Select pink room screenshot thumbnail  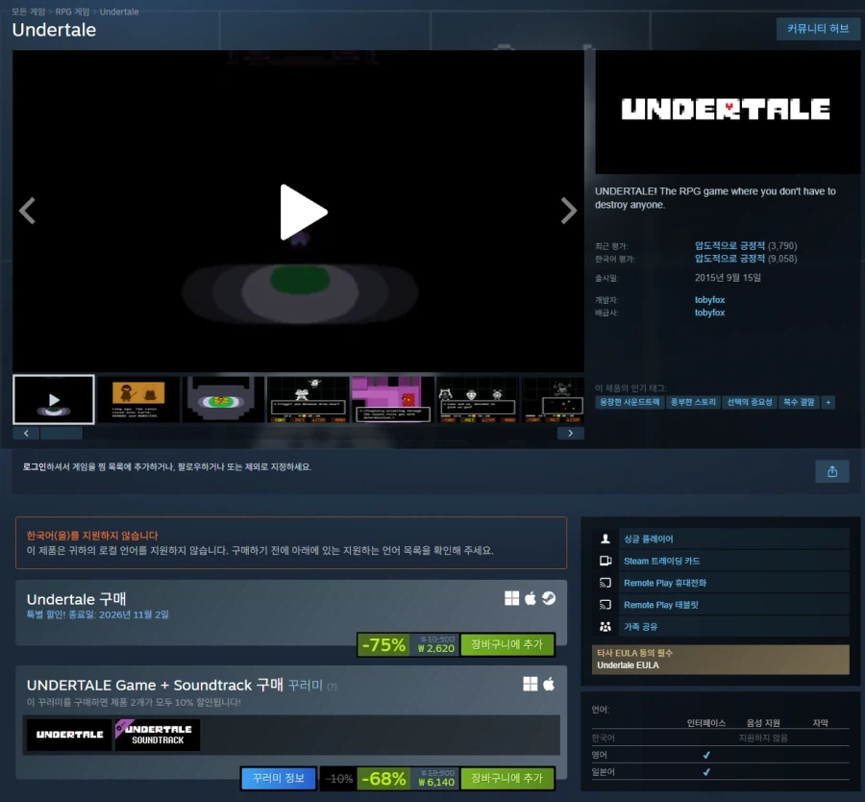point(393,400)
